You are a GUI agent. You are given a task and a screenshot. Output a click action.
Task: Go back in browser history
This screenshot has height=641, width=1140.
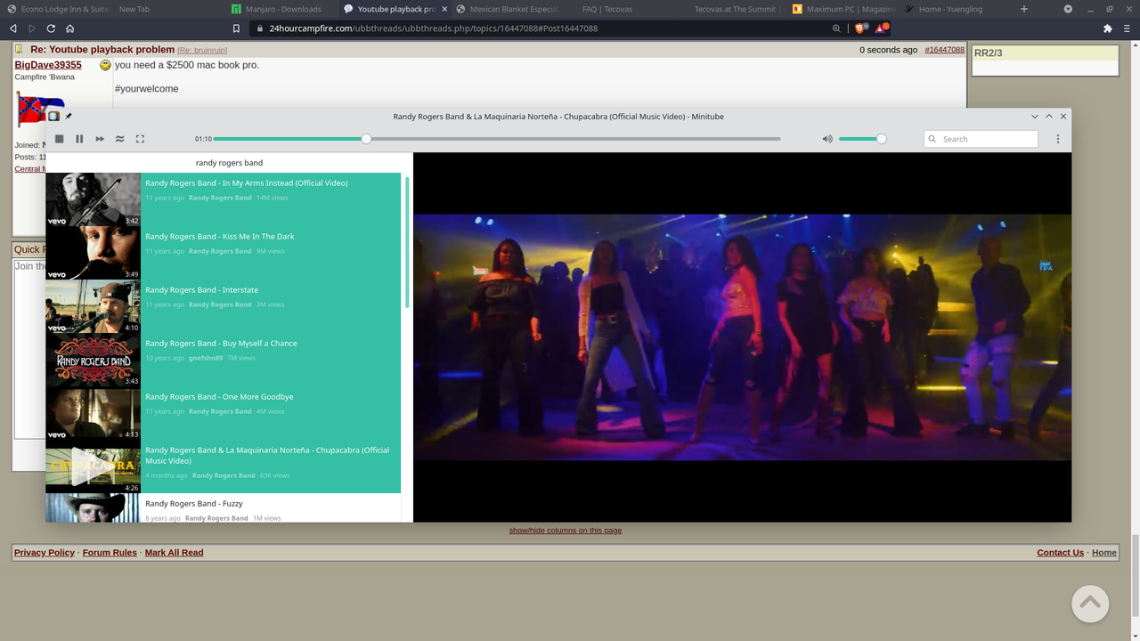[x=12, y=28]
